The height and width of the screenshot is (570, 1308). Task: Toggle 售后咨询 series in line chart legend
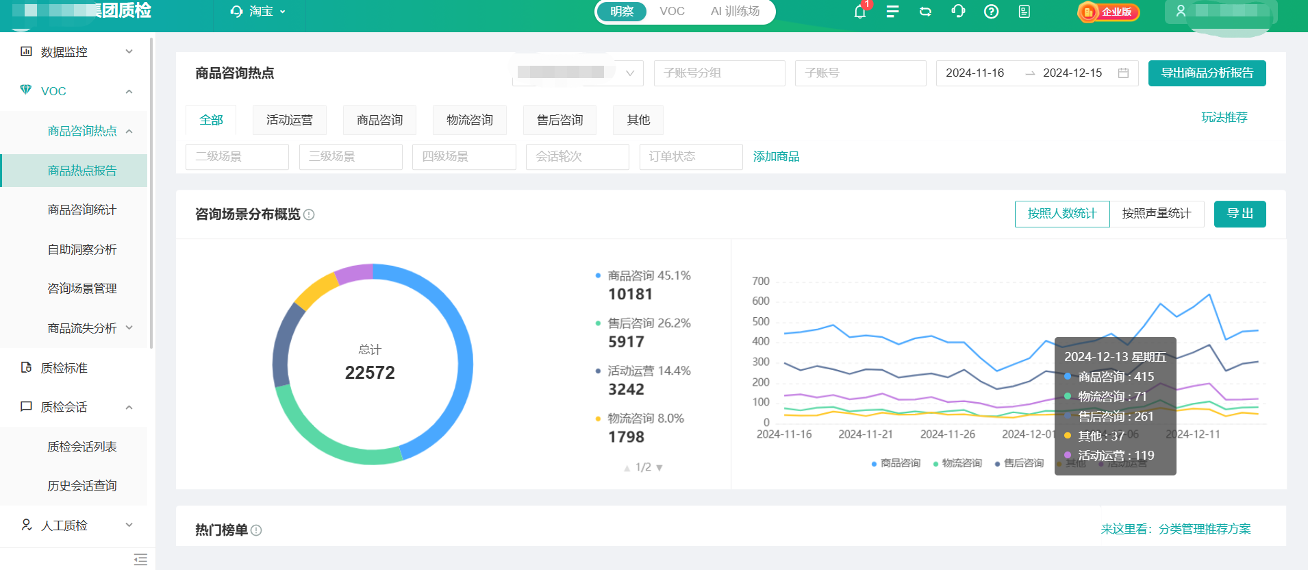tap(1019, 463)
